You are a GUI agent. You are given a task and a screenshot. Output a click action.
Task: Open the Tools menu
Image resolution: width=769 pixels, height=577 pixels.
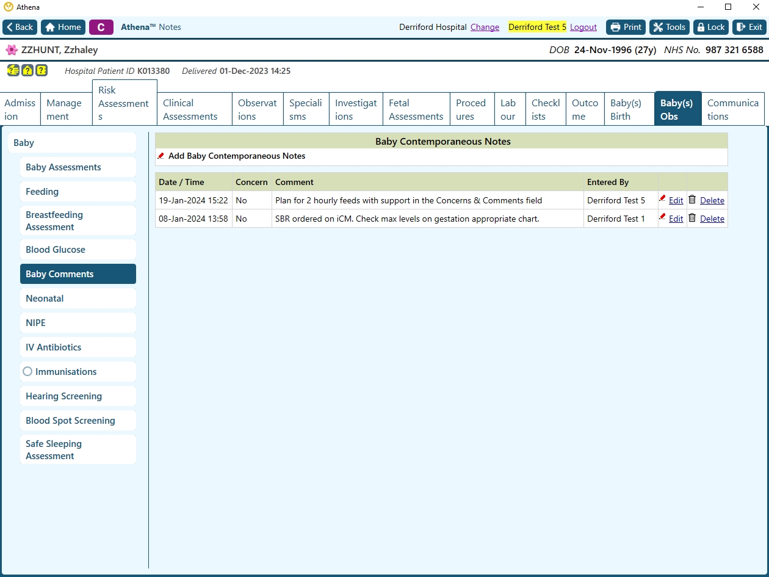click(x=670, y=27)
